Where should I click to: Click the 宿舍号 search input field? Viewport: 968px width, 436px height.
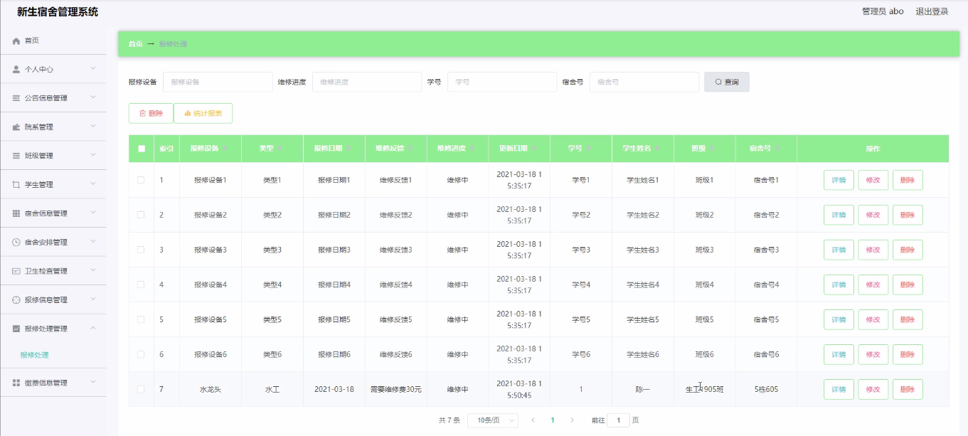tap(644, 82)
